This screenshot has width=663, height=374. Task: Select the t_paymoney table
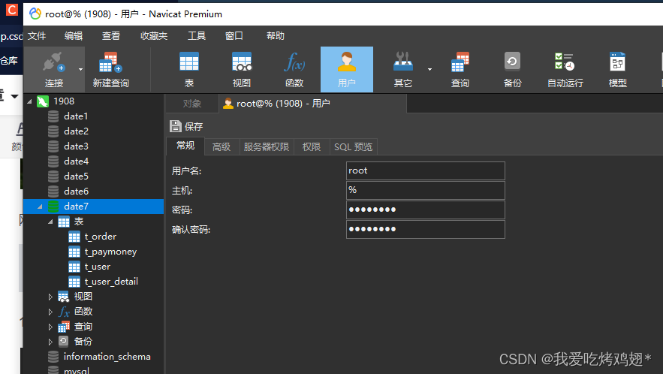[x=110, y=252]
